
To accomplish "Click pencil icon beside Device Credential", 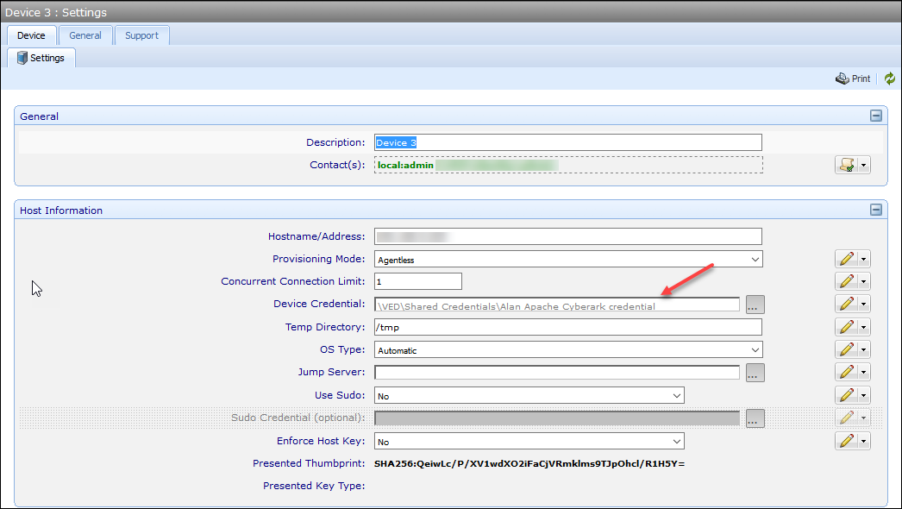I will click(847, 304).
